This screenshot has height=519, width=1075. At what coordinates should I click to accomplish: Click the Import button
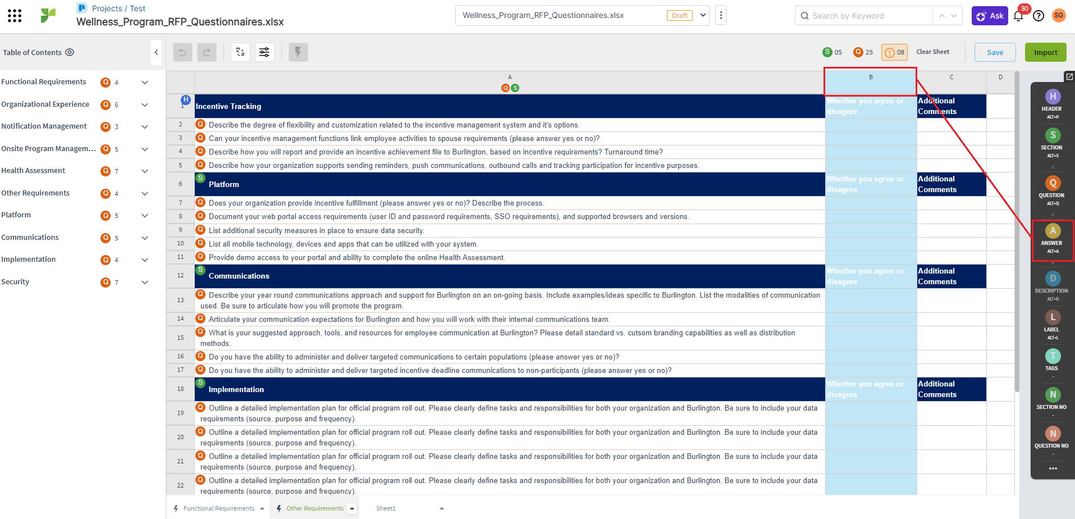click(x=1046, y=52)
